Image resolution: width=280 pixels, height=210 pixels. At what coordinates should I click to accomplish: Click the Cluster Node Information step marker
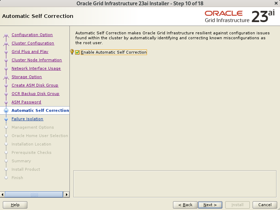point(6,60)
